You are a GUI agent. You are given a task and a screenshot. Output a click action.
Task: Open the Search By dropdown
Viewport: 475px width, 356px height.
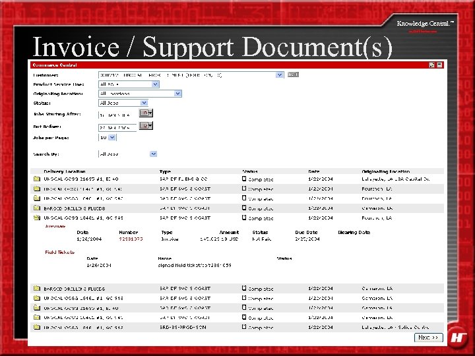[x=127, y=154]
